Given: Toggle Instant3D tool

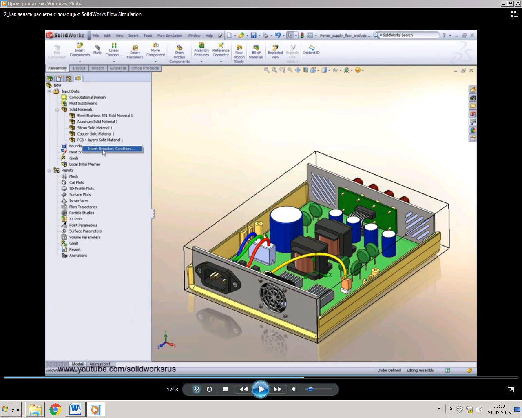Looking at the screenshot, I should [311, 50].
